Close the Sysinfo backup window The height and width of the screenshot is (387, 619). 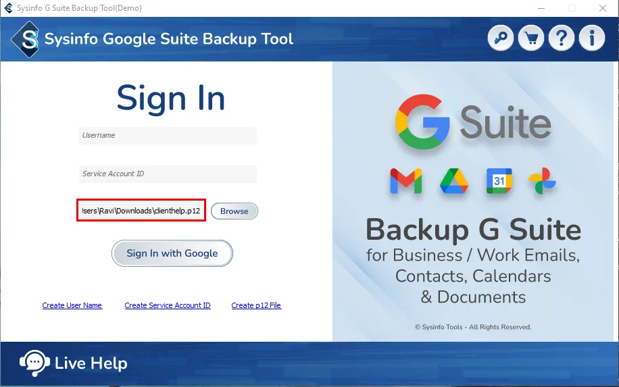(602, 8)
